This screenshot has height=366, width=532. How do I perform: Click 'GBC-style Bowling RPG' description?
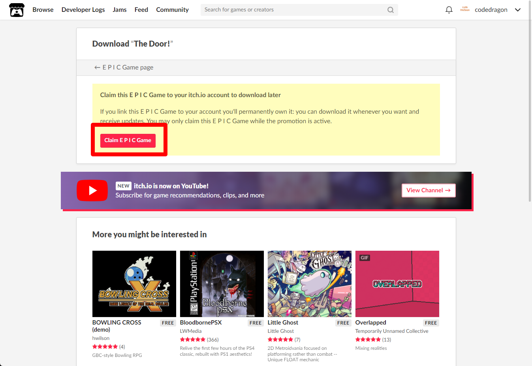(x=117, y=355)
